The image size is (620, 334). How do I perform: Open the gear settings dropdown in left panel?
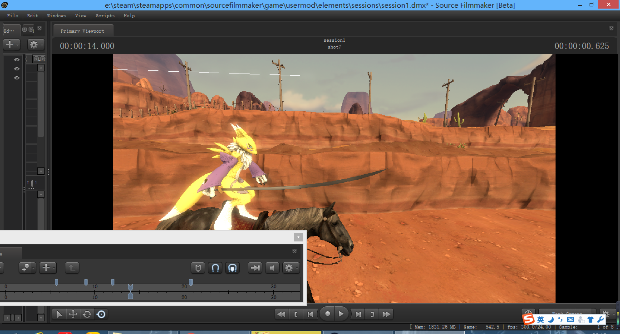(x=35, y=44)
